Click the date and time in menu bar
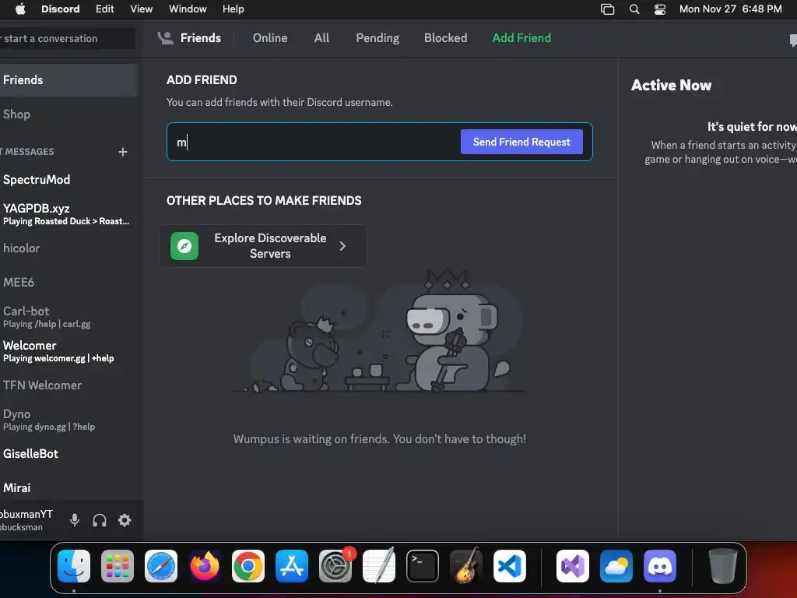797x598 pixels. click(730, 9)
